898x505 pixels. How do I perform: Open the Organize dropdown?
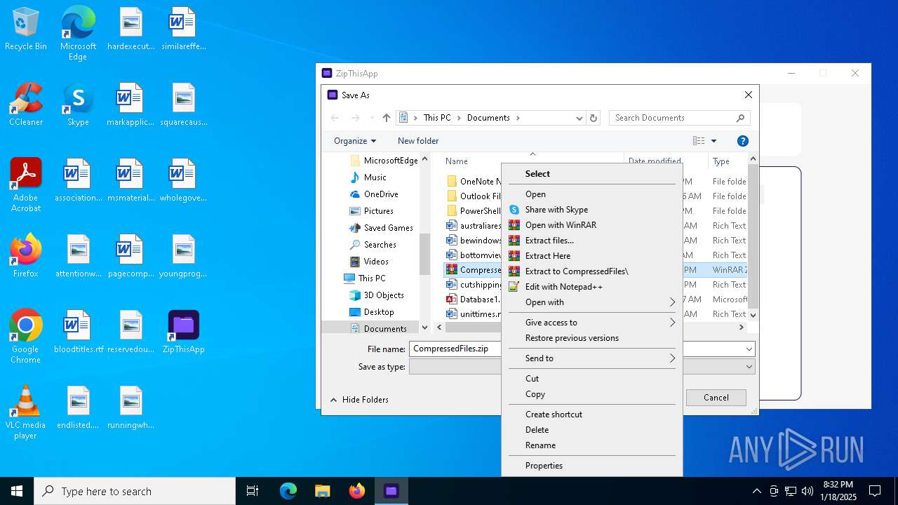(x=355, y=141)
